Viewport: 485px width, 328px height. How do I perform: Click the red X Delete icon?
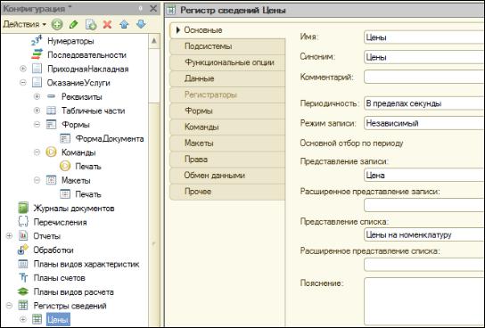coord(107,24)
